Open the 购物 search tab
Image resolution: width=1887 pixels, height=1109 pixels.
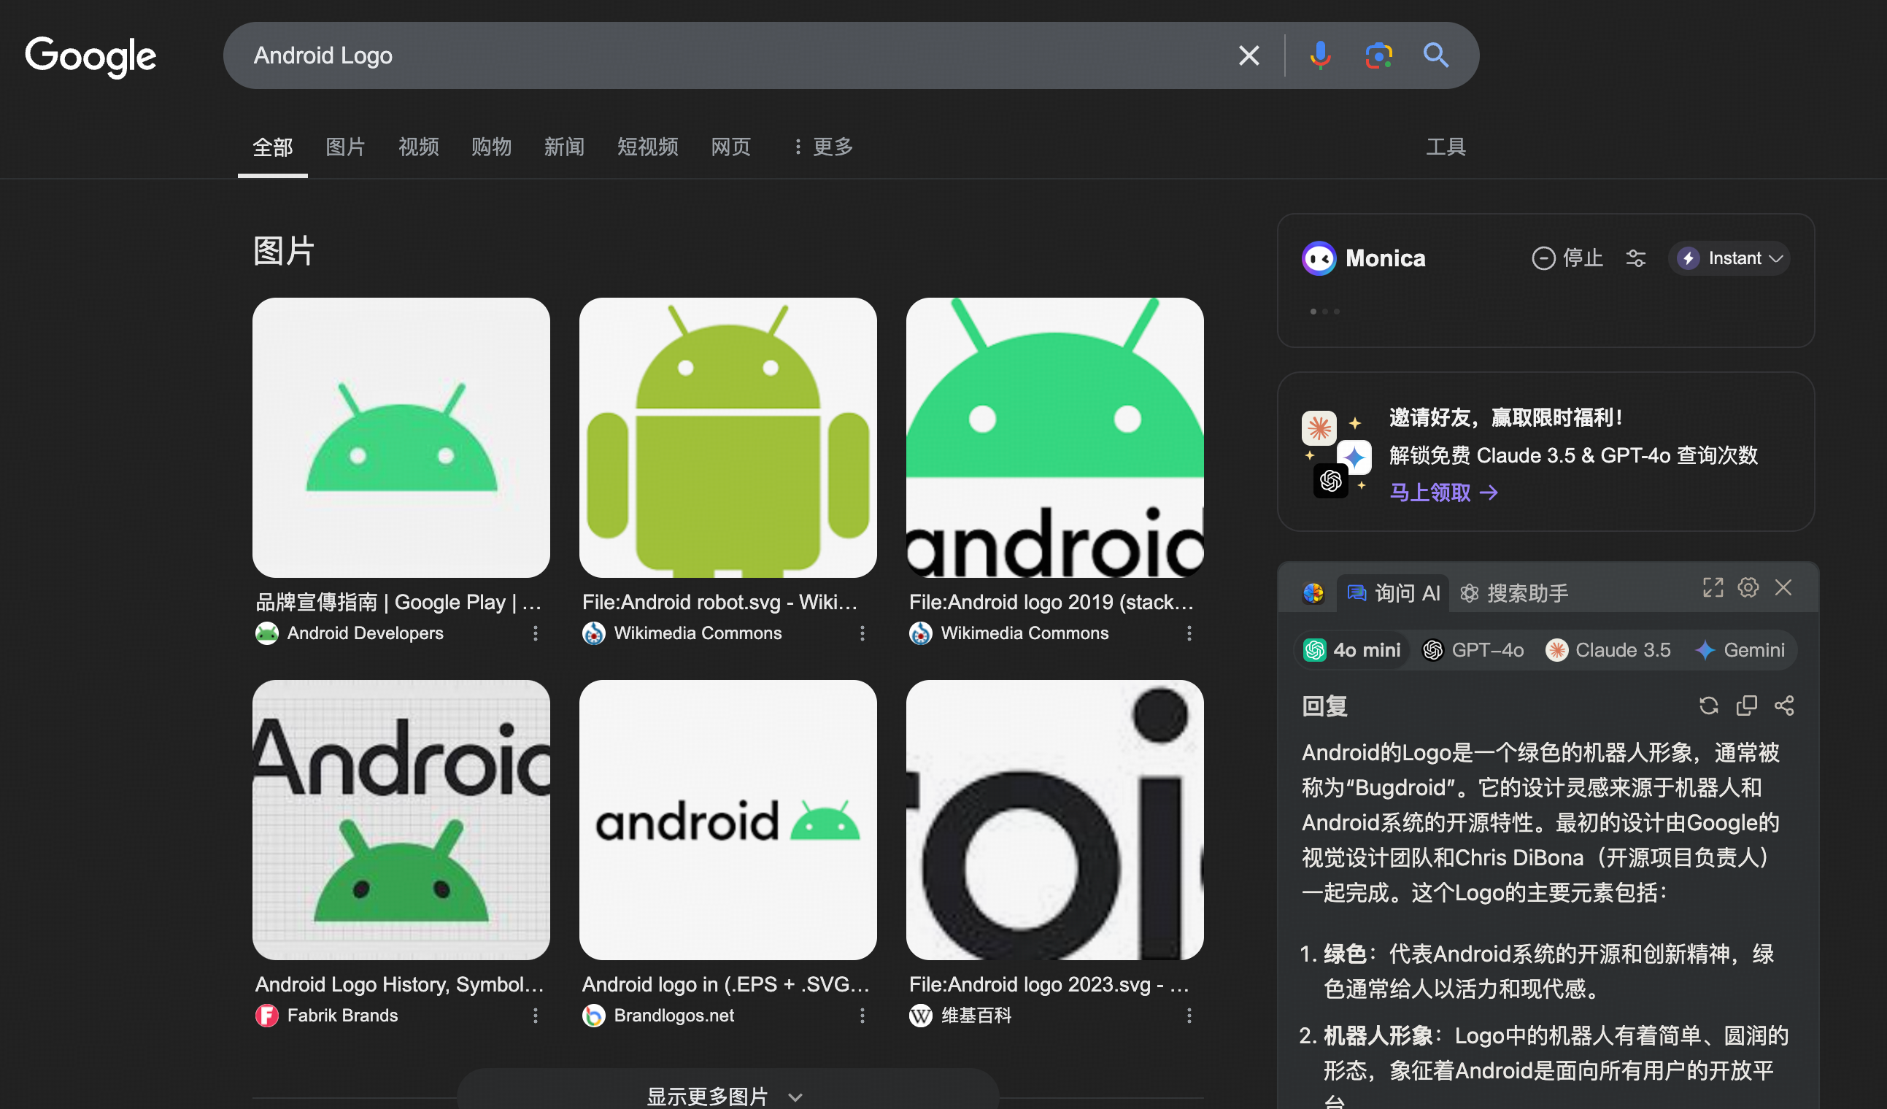tap(491, 147)
